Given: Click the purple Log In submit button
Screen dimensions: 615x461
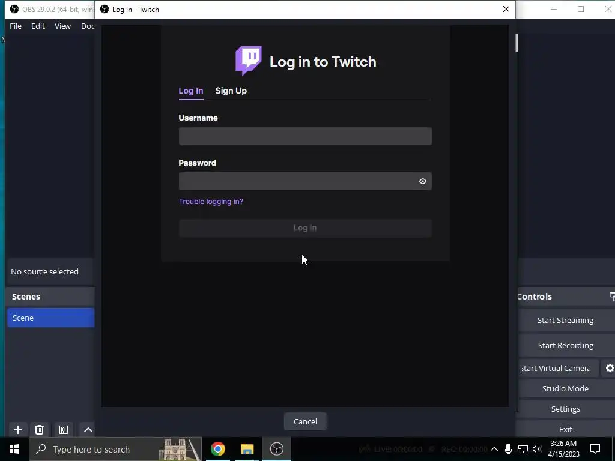Looking at the screenshot, I should [x=305, y=227].
